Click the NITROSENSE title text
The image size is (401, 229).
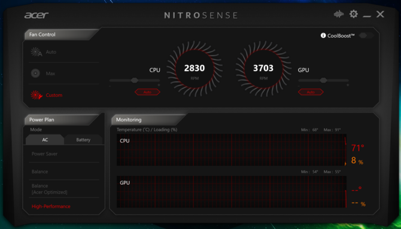click(200, 16)
